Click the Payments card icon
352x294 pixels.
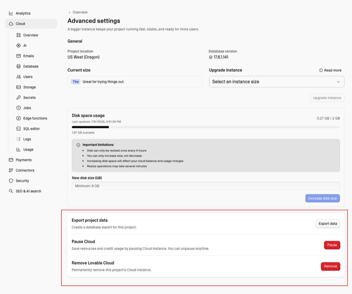(x=11, y=160)
